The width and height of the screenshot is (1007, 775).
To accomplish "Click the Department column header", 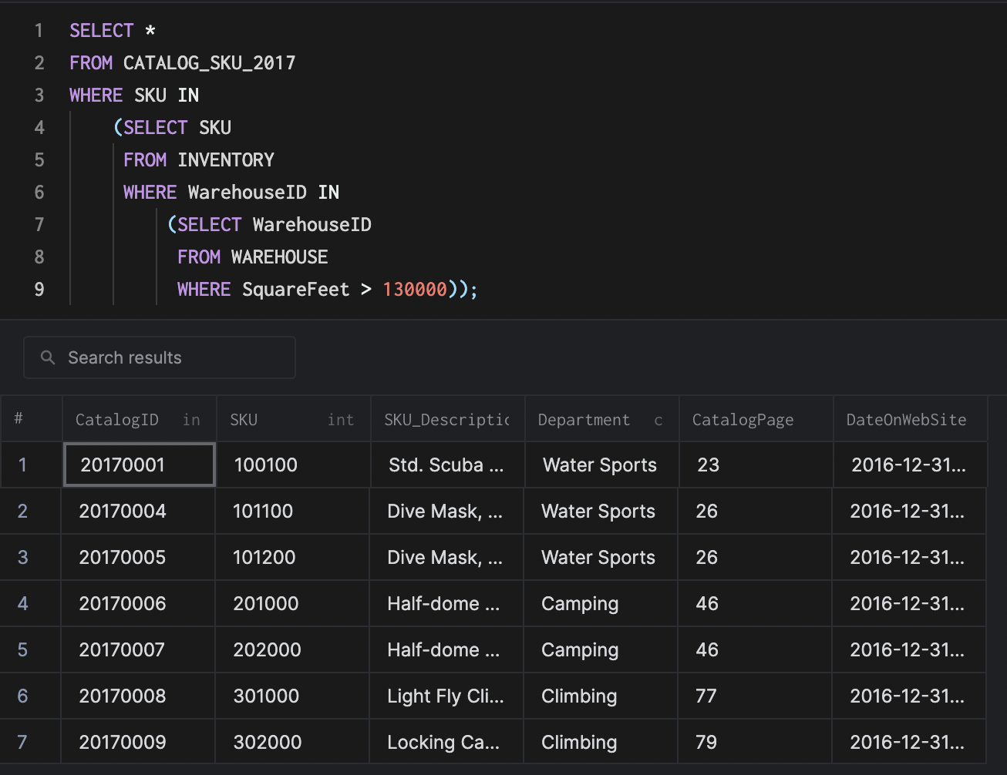I will click(584, 420).
